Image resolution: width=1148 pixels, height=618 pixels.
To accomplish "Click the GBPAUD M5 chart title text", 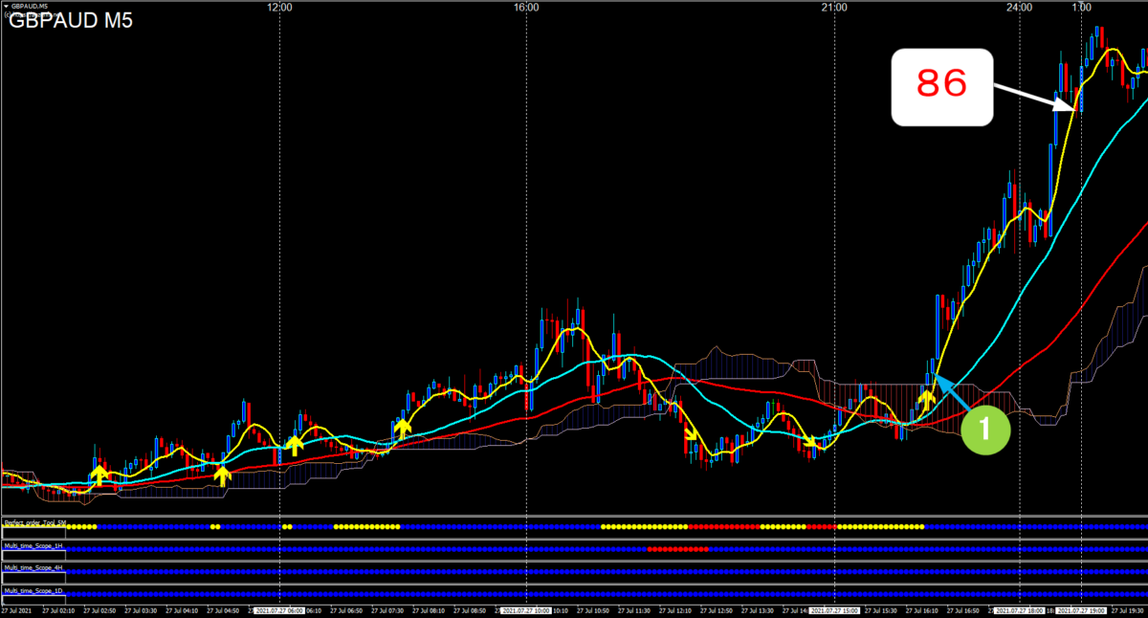I will [x=71, y=21].
